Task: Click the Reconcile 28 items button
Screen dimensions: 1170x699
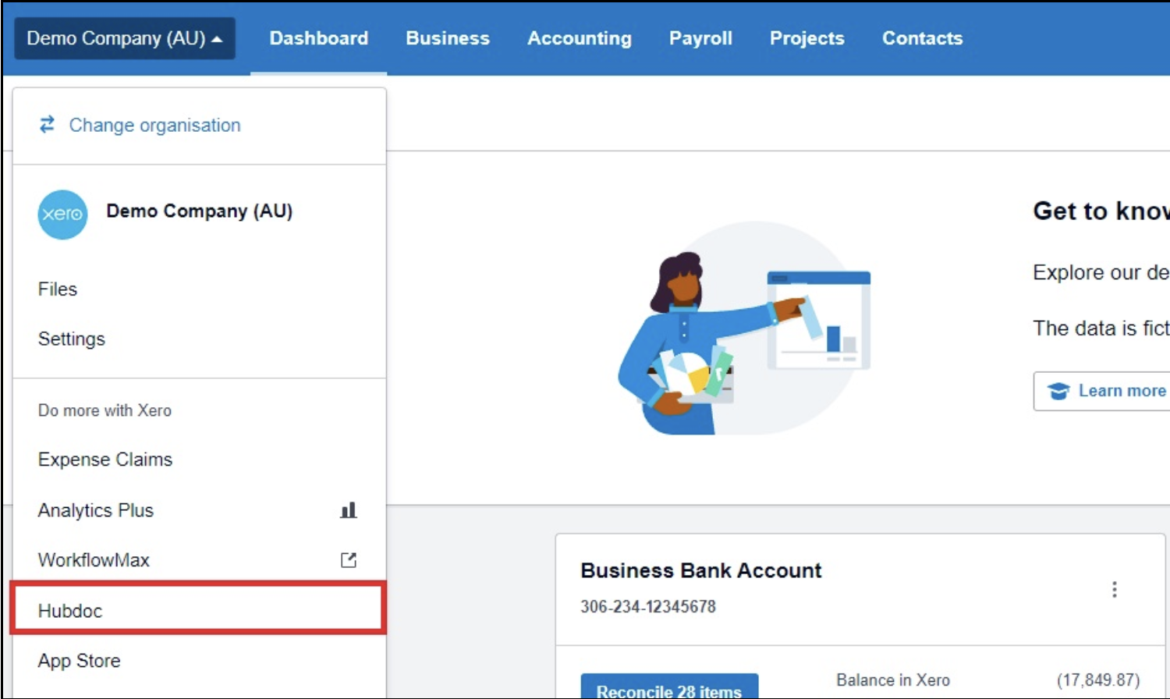Action: (x=669, y=690)
